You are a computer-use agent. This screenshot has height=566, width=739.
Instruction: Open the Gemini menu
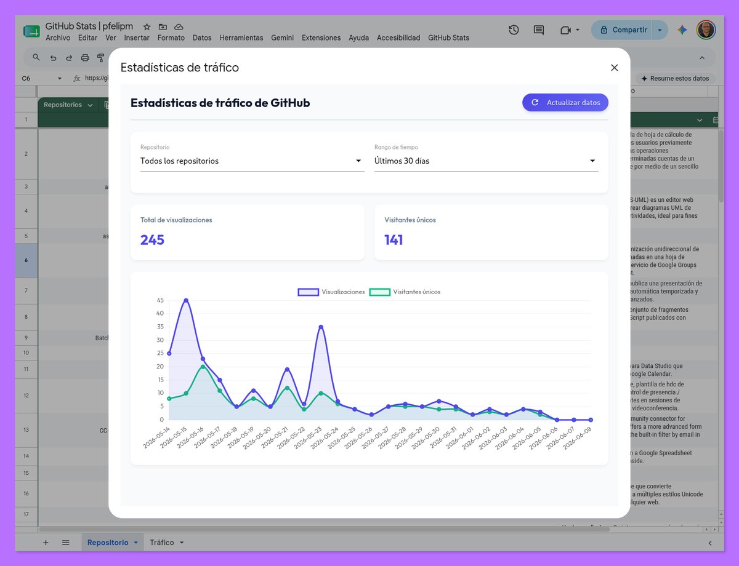[283, 38]
